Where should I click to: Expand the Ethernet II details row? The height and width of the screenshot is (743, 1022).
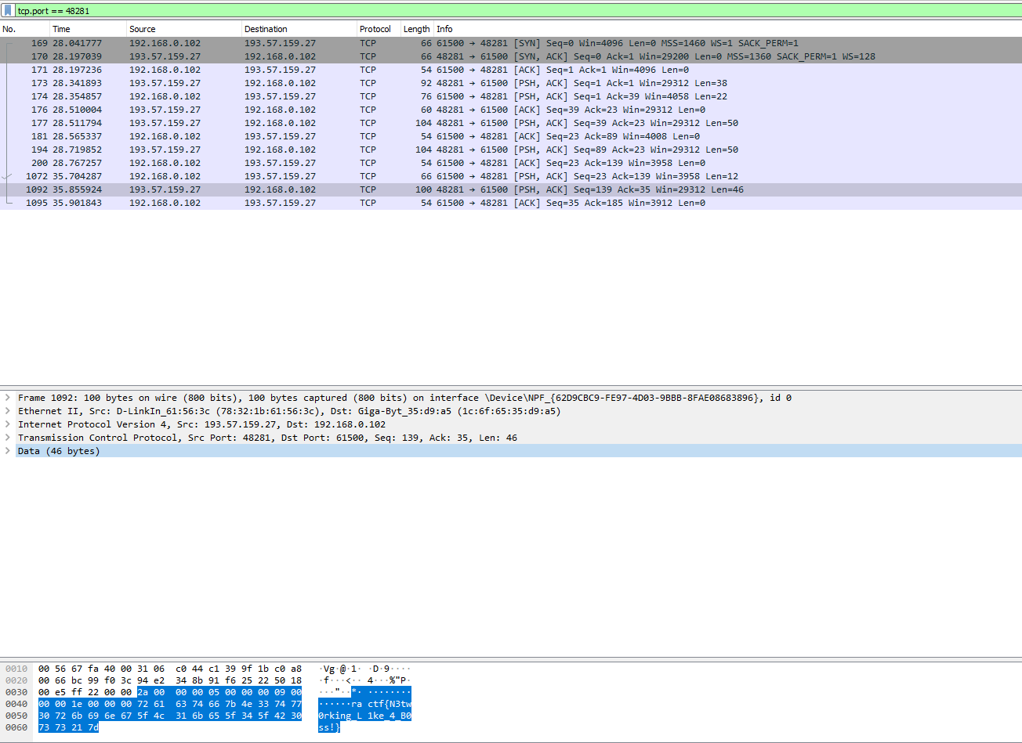pyautogui.click(x=8, y=411)
